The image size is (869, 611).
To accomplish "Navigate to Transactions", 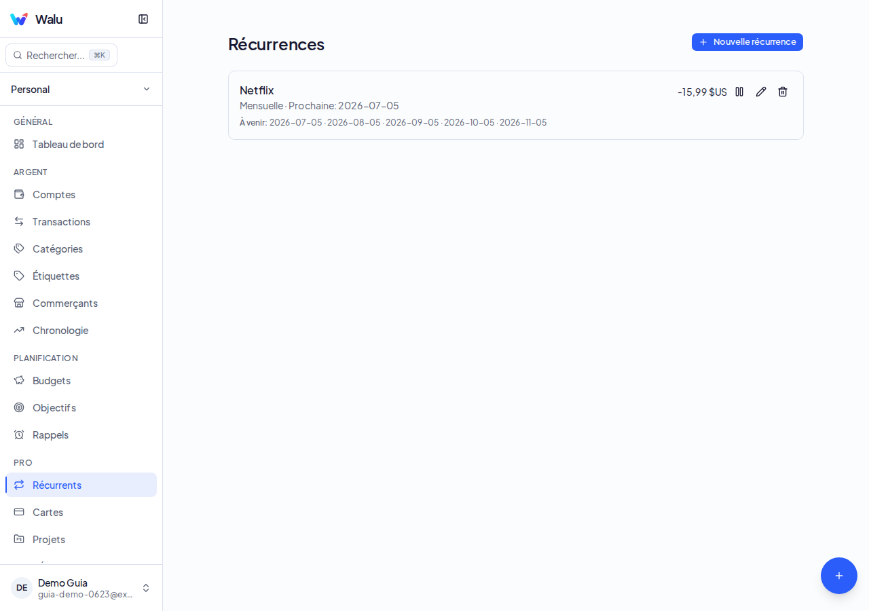I will tap(81, 221).
